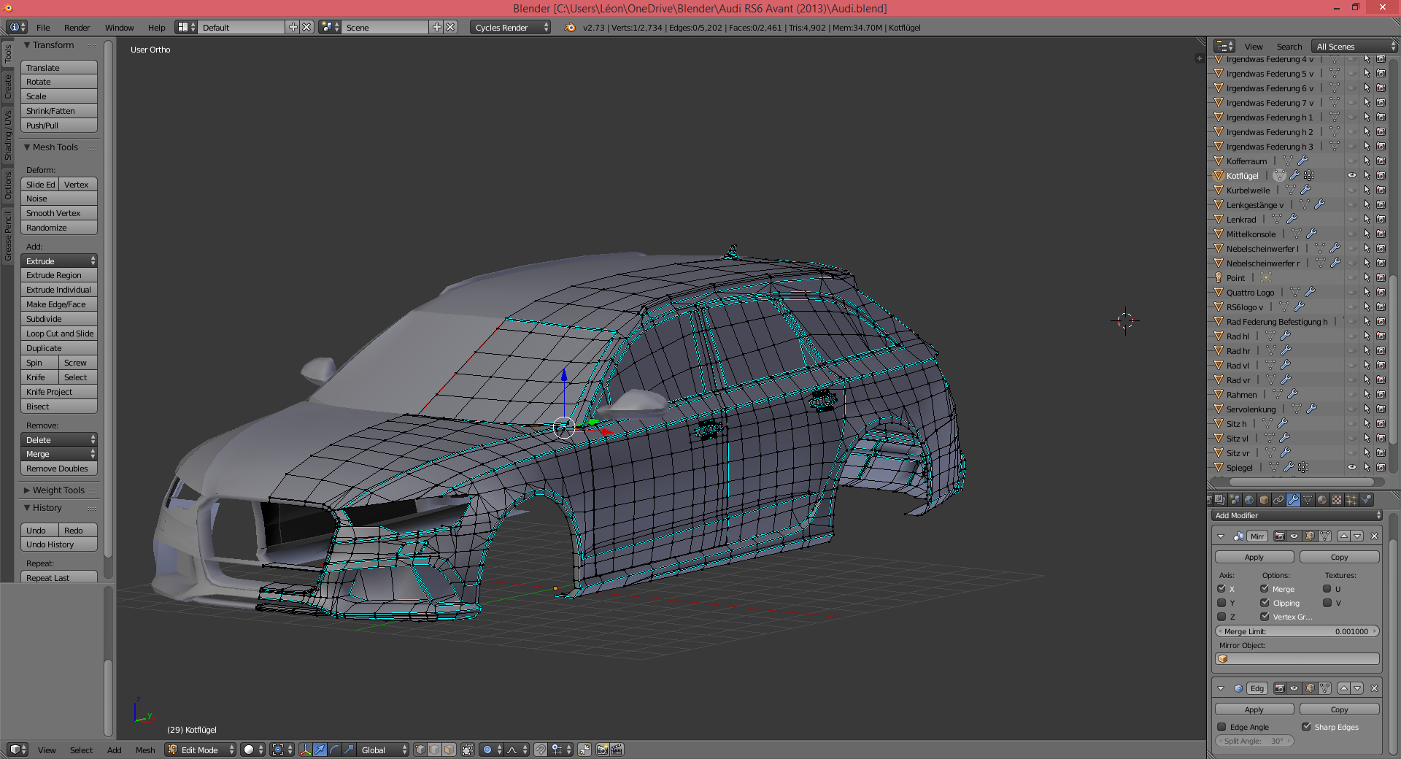The image size is (1401, 759).
Task: Enable the Y axis checkbox in Mirror modifier
Action: tap(1221, 603)
